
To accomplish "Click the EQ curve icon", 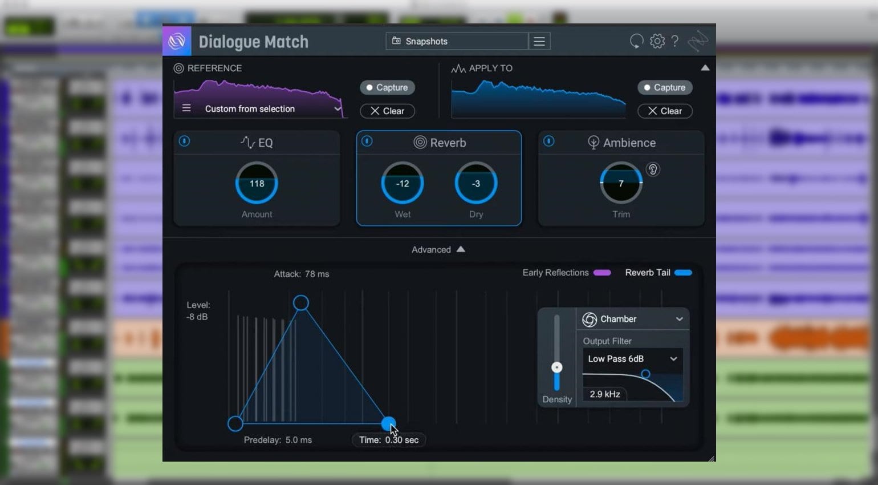I will pyautogui.click(x=247, y=142).
